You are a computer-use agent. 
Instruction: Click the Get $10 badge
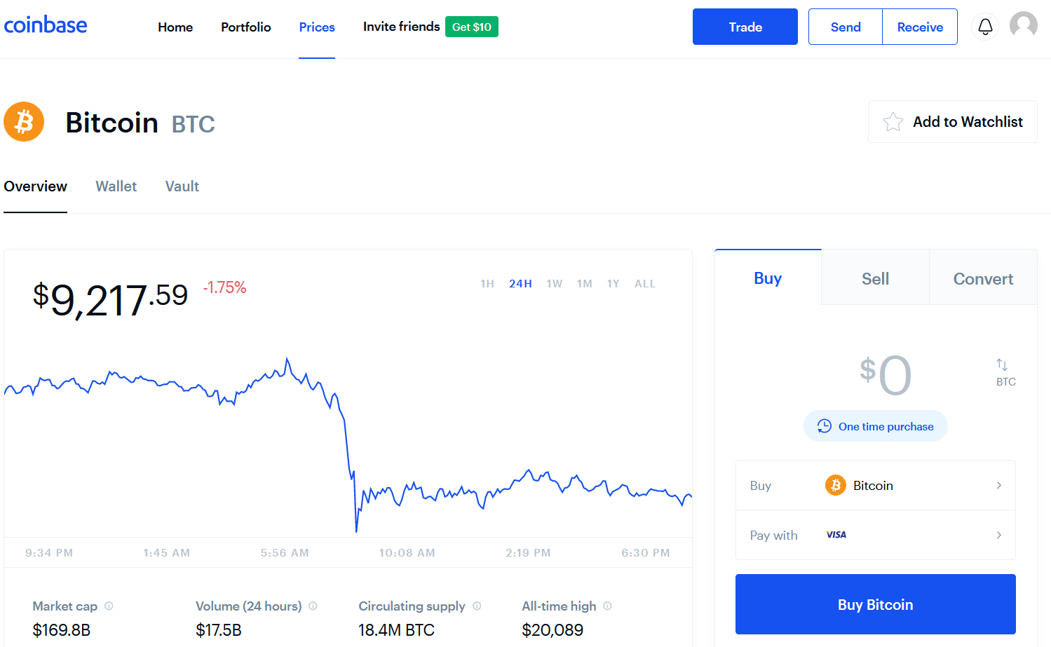click(x=472, y=27)
